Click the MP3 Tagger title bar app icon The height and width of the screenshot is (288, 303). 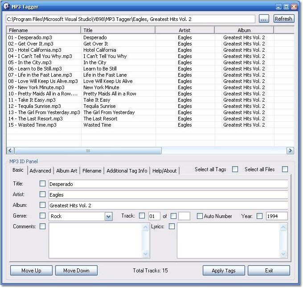[7, 6]
